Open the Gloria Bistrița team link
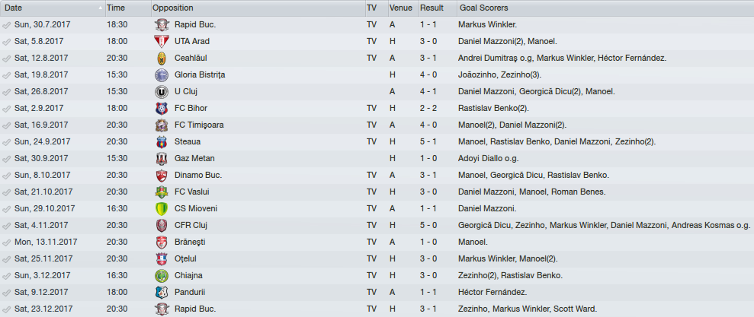The height and width of the screenshot is (317, 754). 200,74
